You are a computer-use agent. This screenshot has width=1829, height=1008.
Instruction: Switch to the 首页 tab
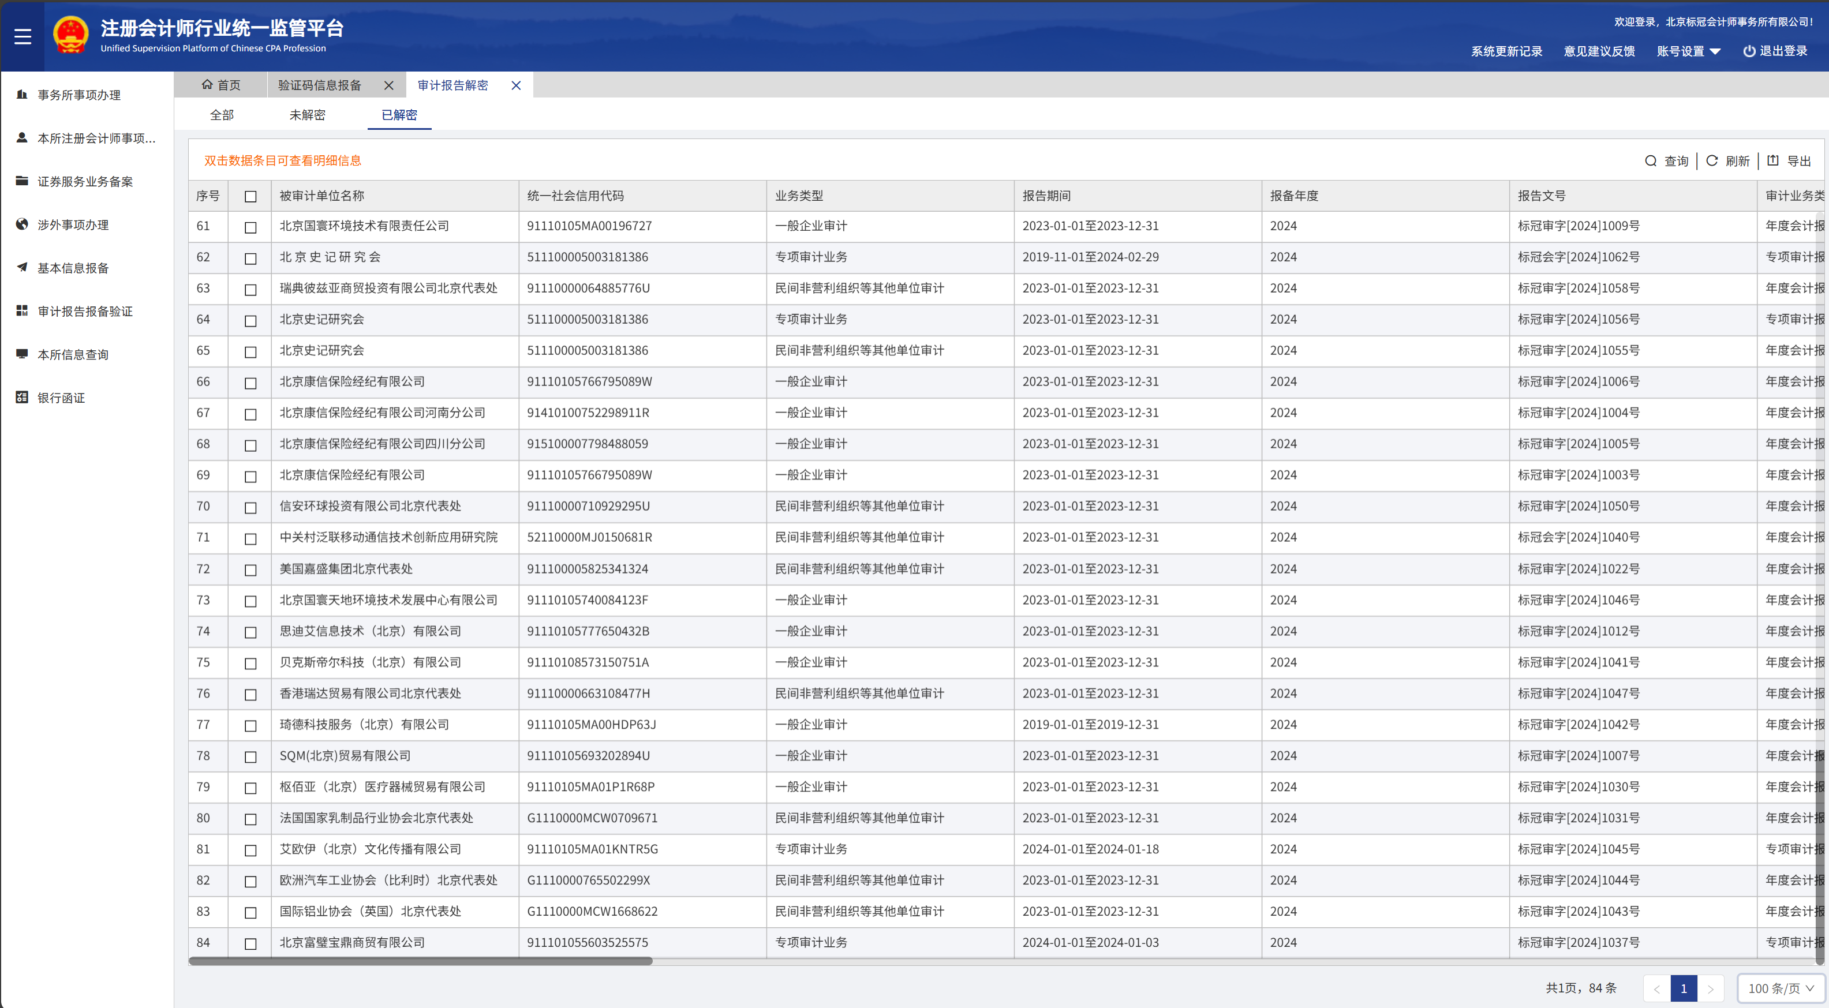point(221,85)
